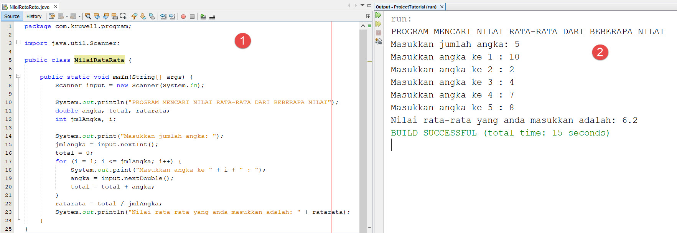The image size is (677, 233).
Task: Click Find Selection magnifier icon
Action: 88,17
